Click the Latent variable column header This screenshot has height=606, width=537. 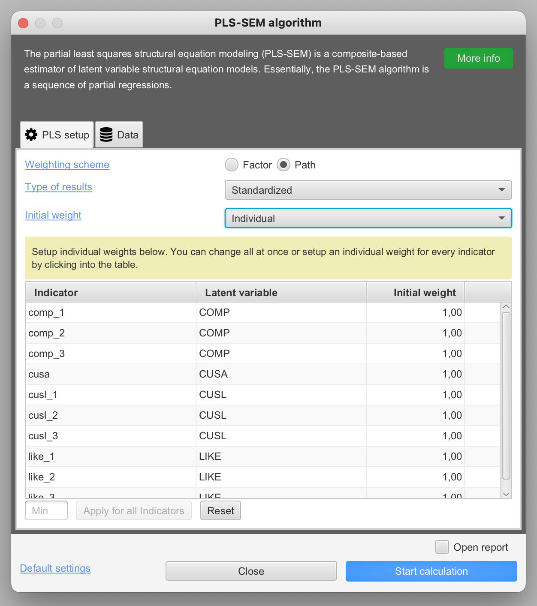click(x=281, y=292)
